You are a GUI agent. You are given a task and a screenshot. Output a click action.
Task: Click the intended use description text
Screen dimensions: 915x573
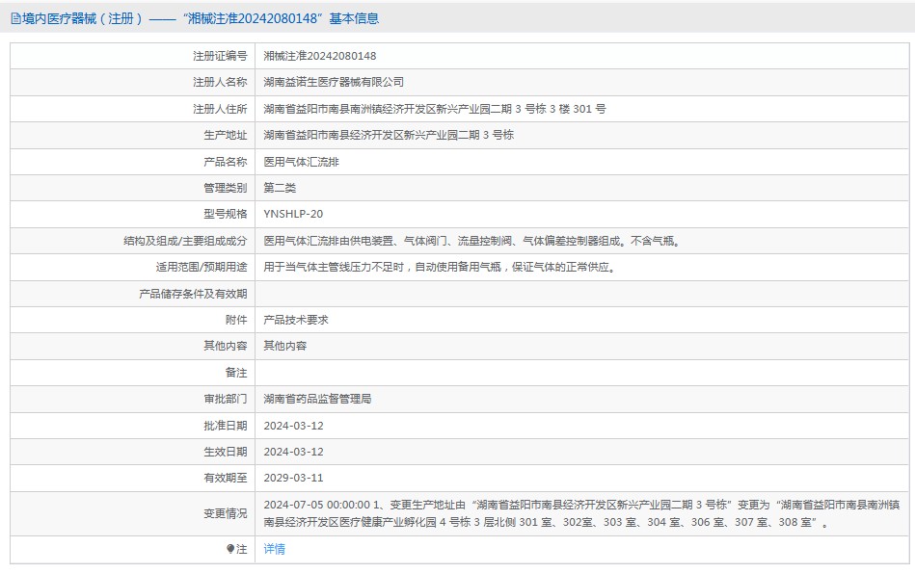[x=439, y=267]
